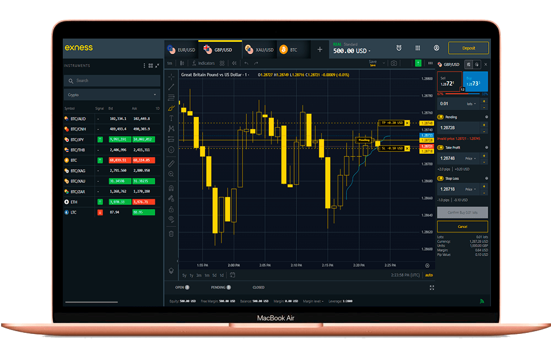Open the Indicators button
The image size is (551, 362).
(203, 63)
